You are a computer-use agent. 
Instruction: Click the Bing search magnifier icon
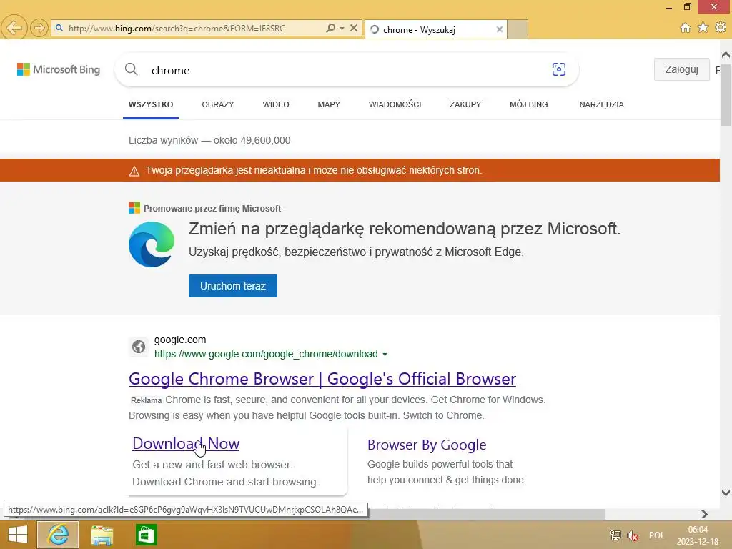pos(132,69)
